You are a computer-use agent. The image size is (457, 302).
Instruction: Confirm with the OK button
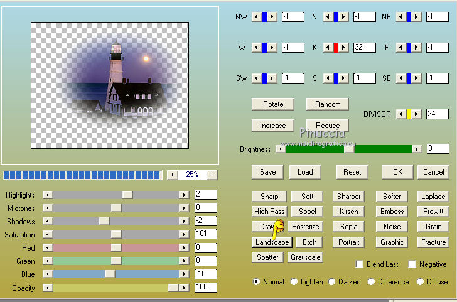click(397, 172)
